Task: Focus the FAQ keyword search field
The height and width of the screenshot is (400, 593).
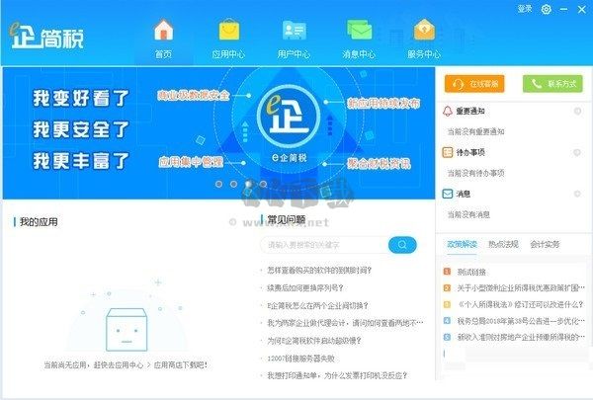Action: pos(324,245)
